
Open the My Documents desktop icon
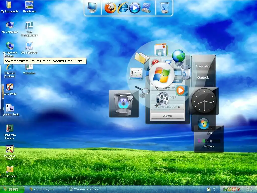tap(10, 7)
